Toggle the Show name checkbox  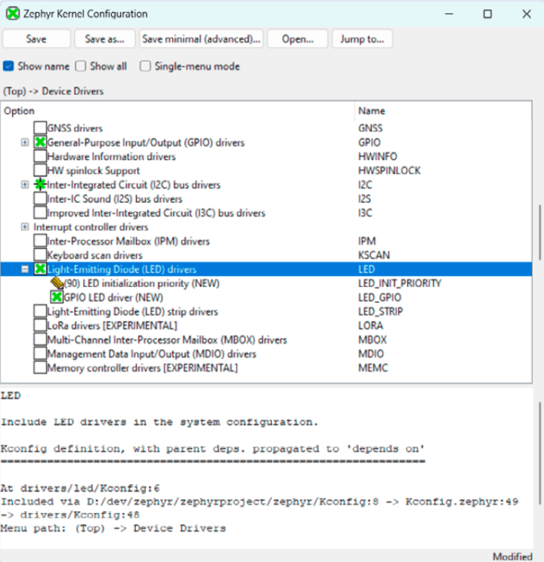coord(9,66)
